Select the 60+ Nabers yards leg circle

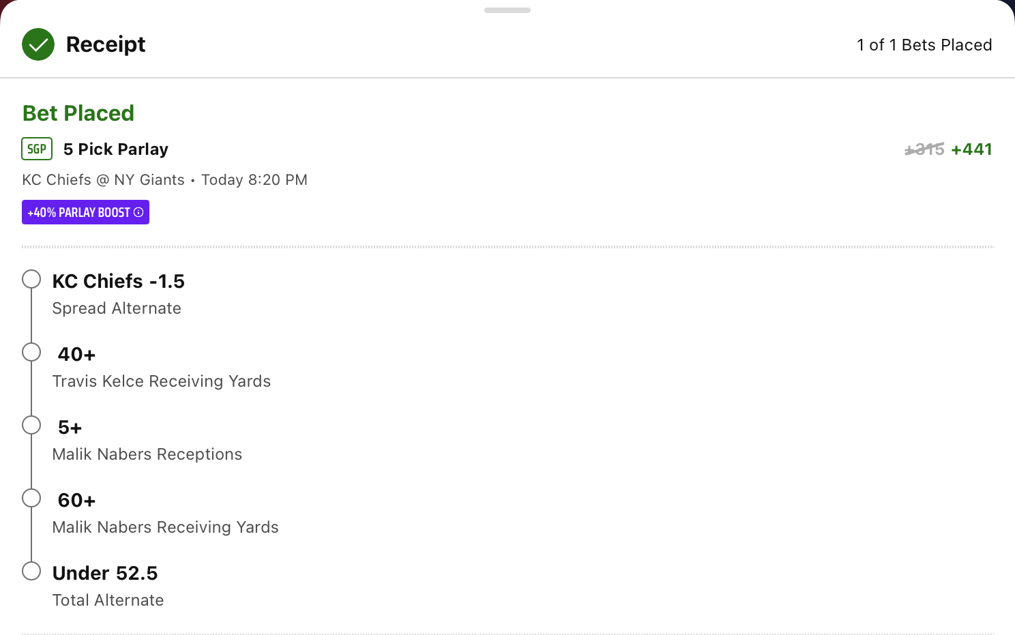click(31, 498)
